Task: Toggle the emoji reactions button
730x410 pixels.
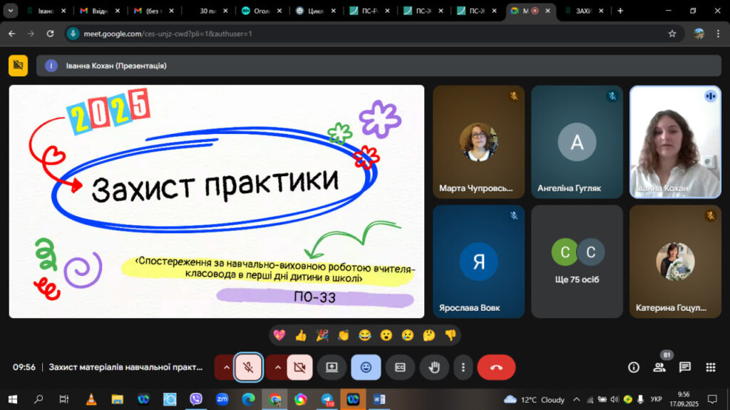Action: tap(366, 367)
